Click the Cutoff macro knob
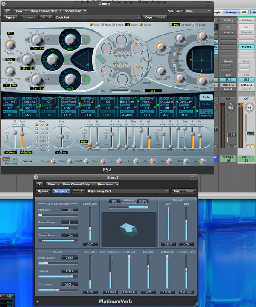256x307 pixels. [x=86, y=161]
